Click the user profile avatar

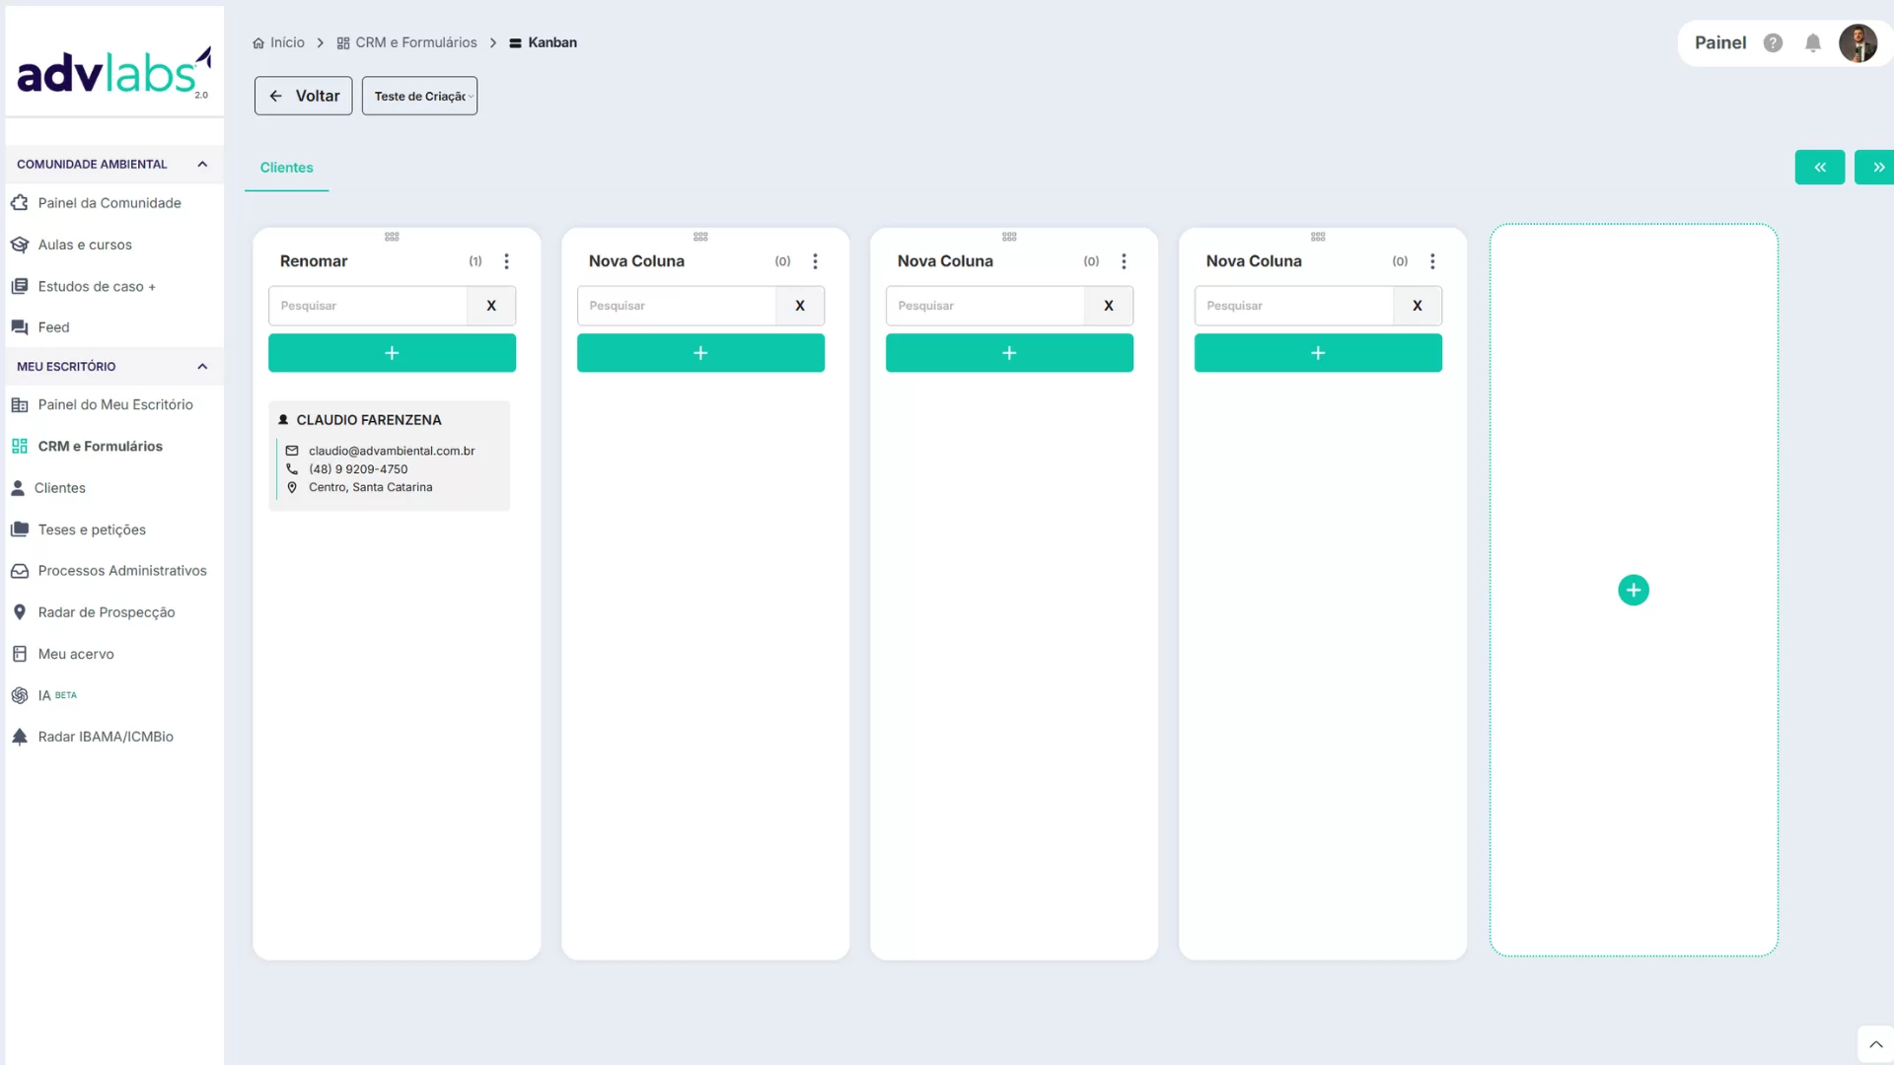click(1858, 42)
